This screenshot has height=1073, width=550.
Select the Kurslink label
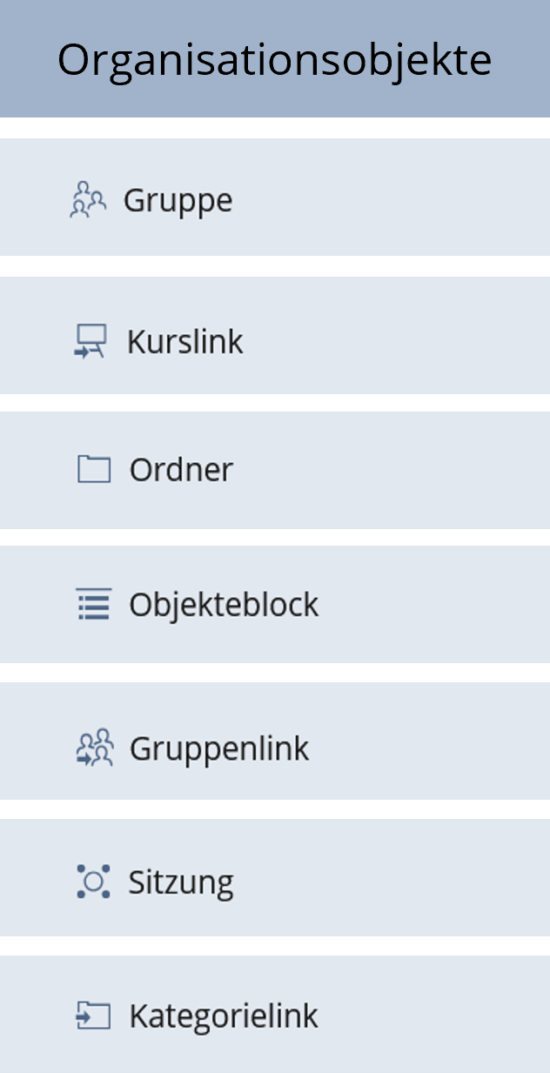(184, 341)
